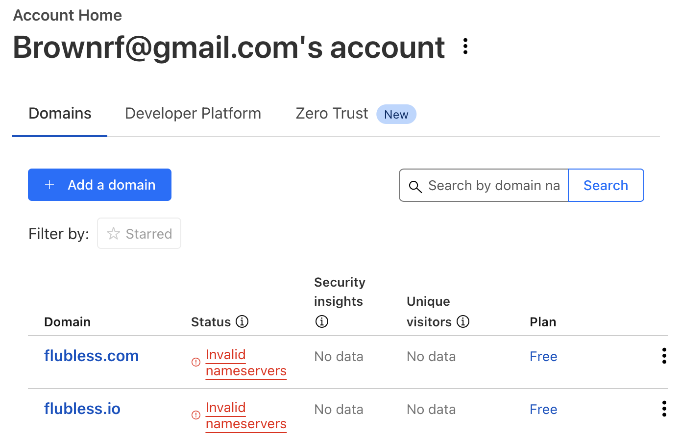681x440 pixels.
Task: Click the Search button
Action: 606,185
